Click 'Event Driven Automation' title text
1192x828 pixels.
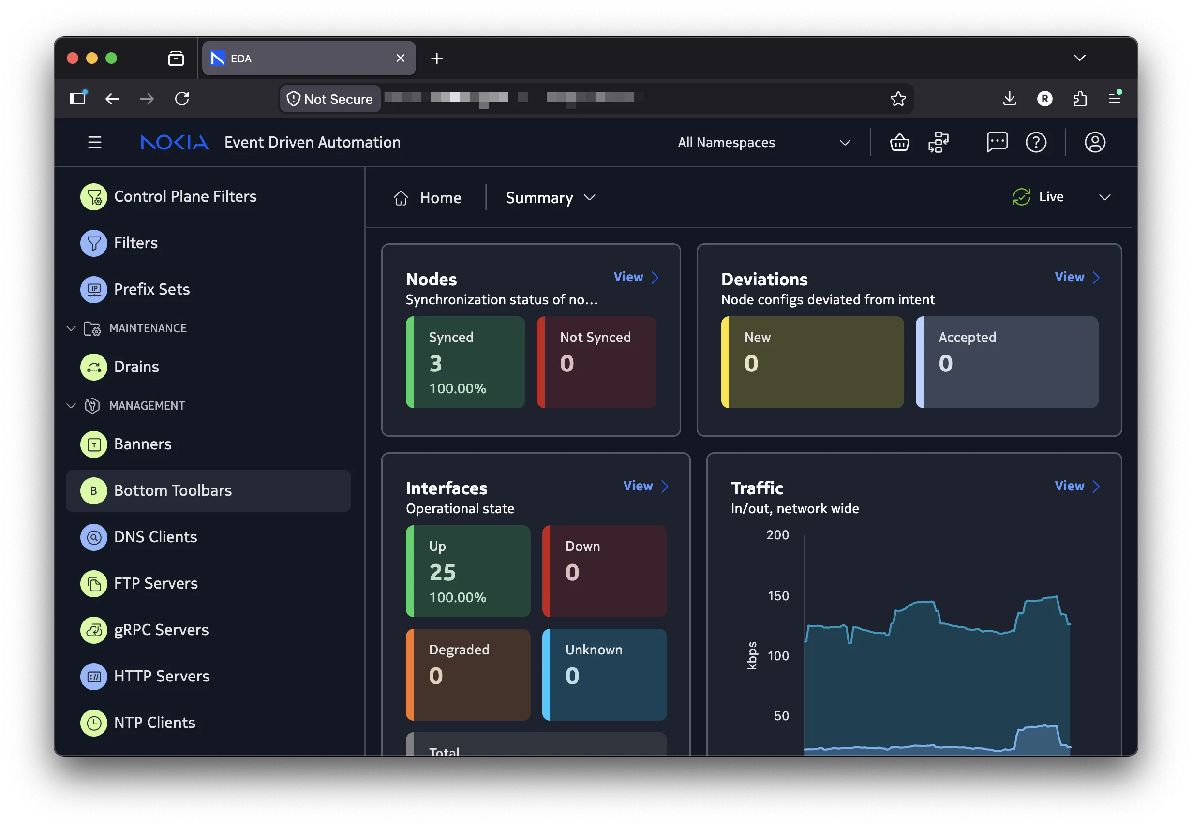tap(313, 142)
